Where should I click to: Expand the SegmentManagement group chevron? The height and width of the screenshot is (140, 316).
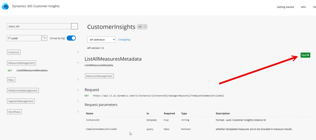[78, 101]
